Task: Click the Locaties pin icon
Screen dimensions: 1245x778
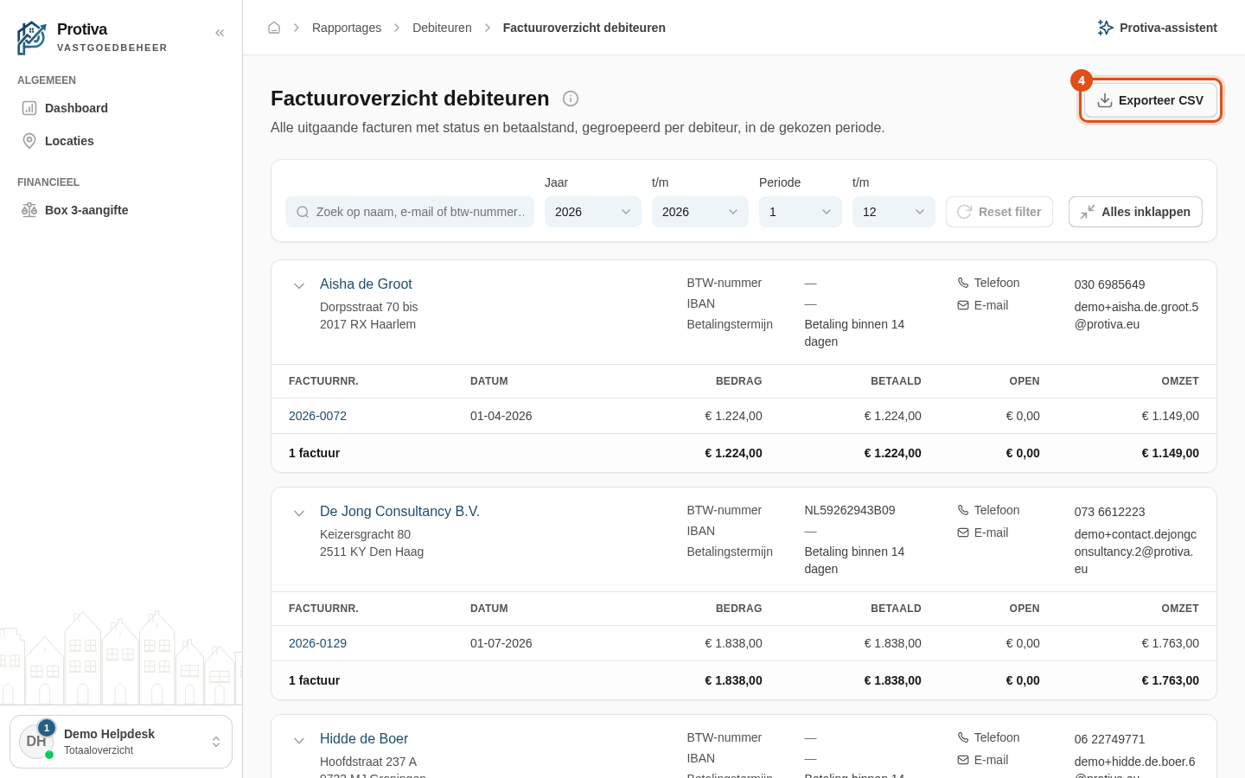Action: click(29, 141)
